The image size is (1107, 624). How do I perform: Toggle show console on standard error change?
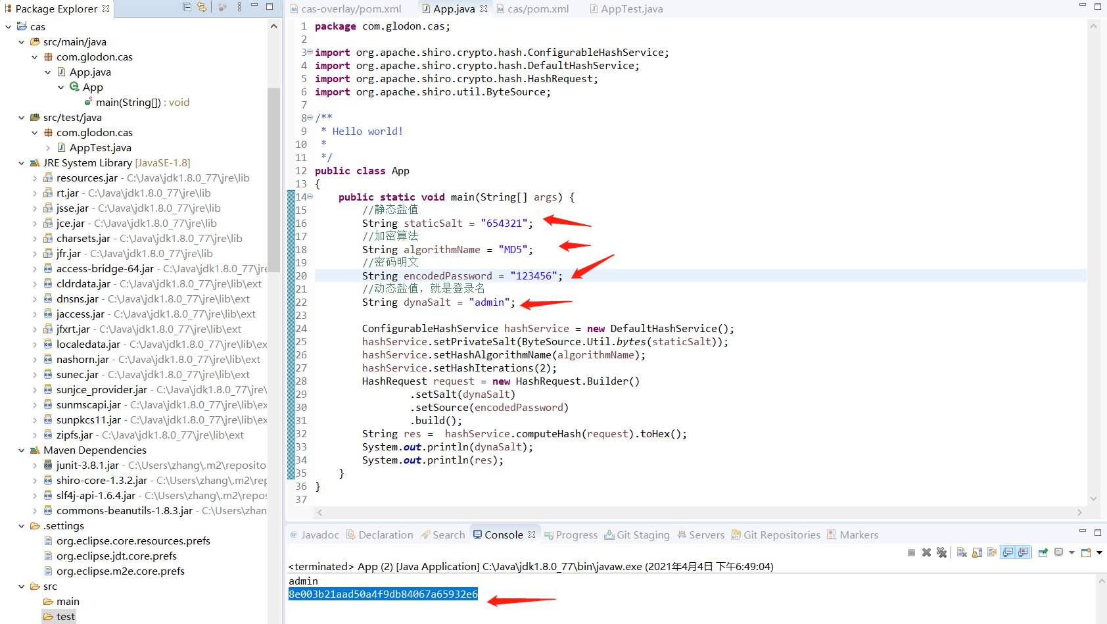coord(1023,552)
